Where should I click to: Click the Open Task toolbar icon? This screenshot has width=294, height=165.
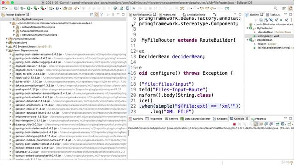[70, 8]
